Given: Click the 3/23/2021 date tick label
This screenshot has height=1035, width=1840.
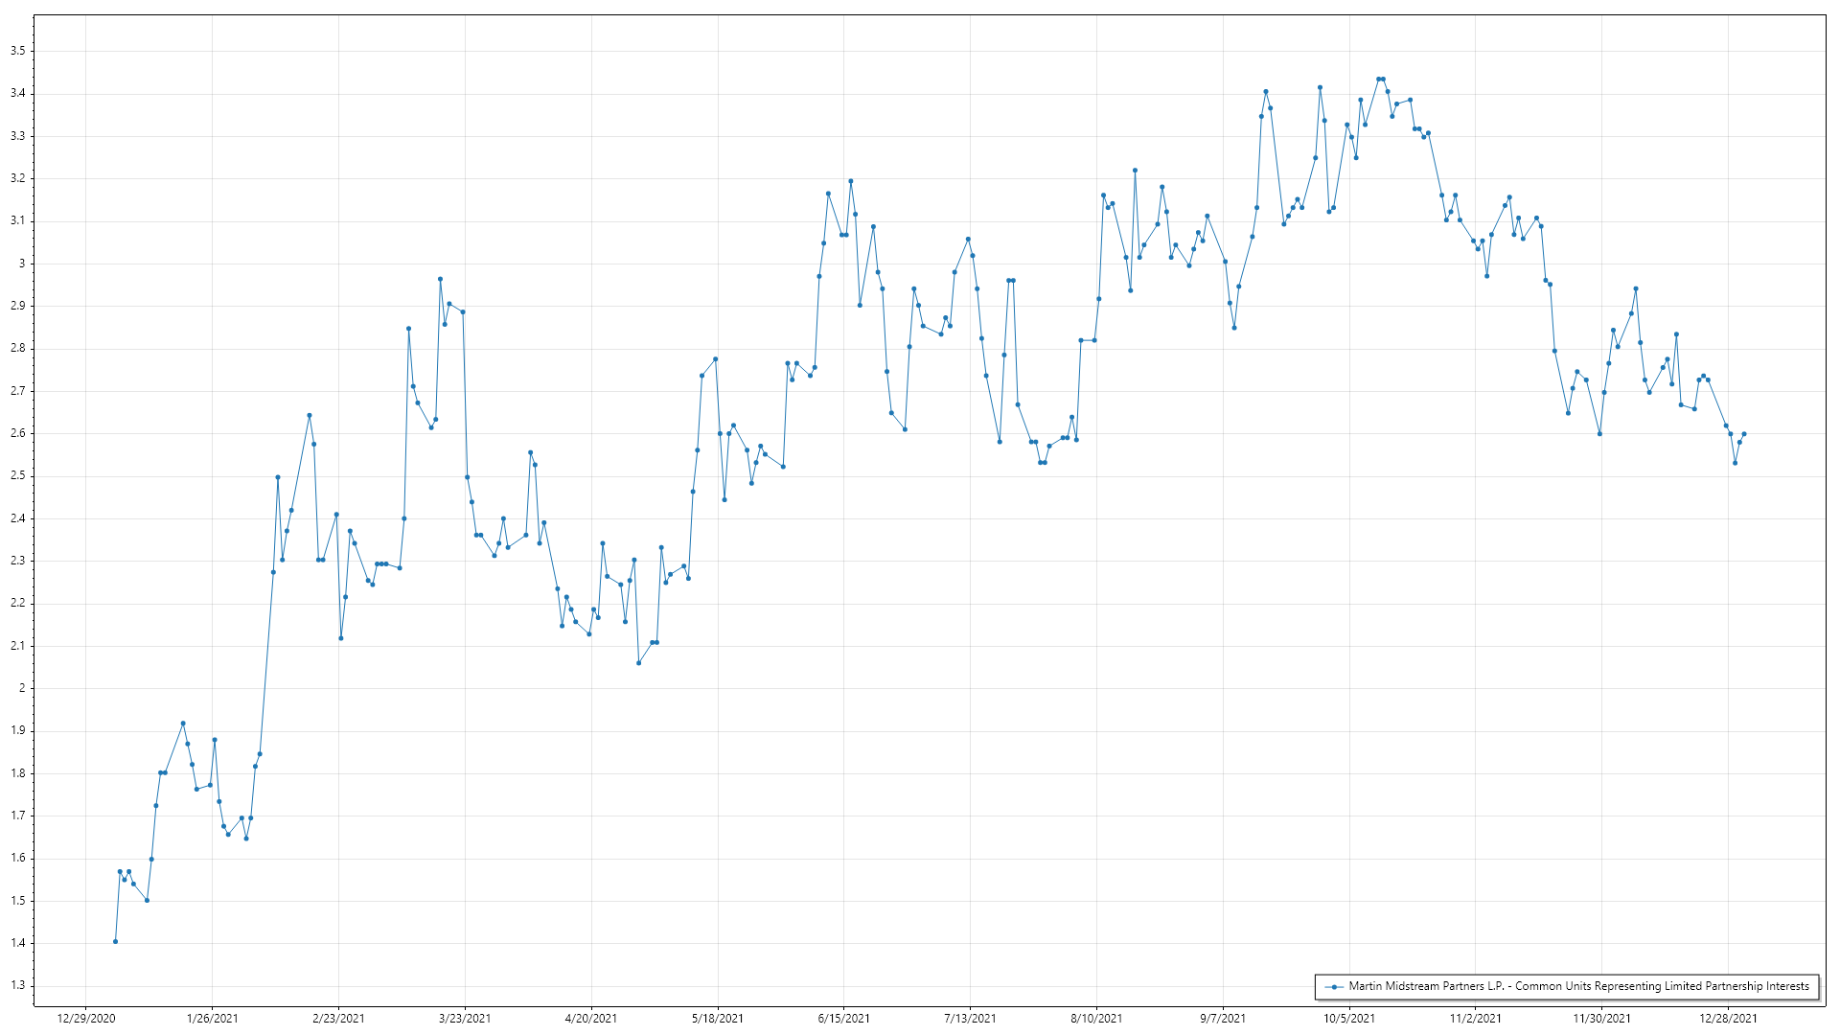Looking at the screenshot, I should 465,1018.
